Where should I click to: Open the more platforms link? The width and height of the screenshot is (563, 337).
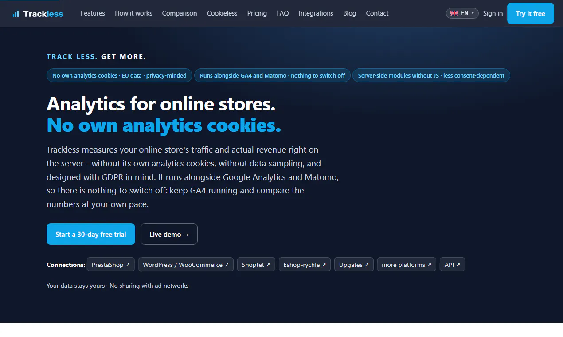coord(407,265)
